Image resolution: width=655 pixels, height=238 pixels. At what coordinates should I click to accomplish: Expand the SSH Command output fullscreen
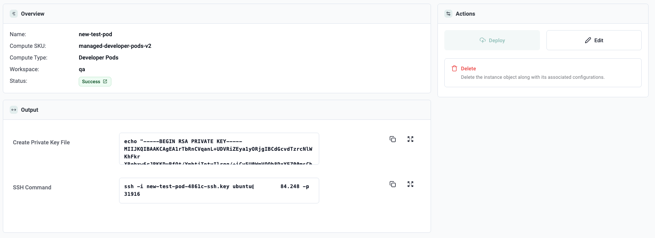click(410, 184)
